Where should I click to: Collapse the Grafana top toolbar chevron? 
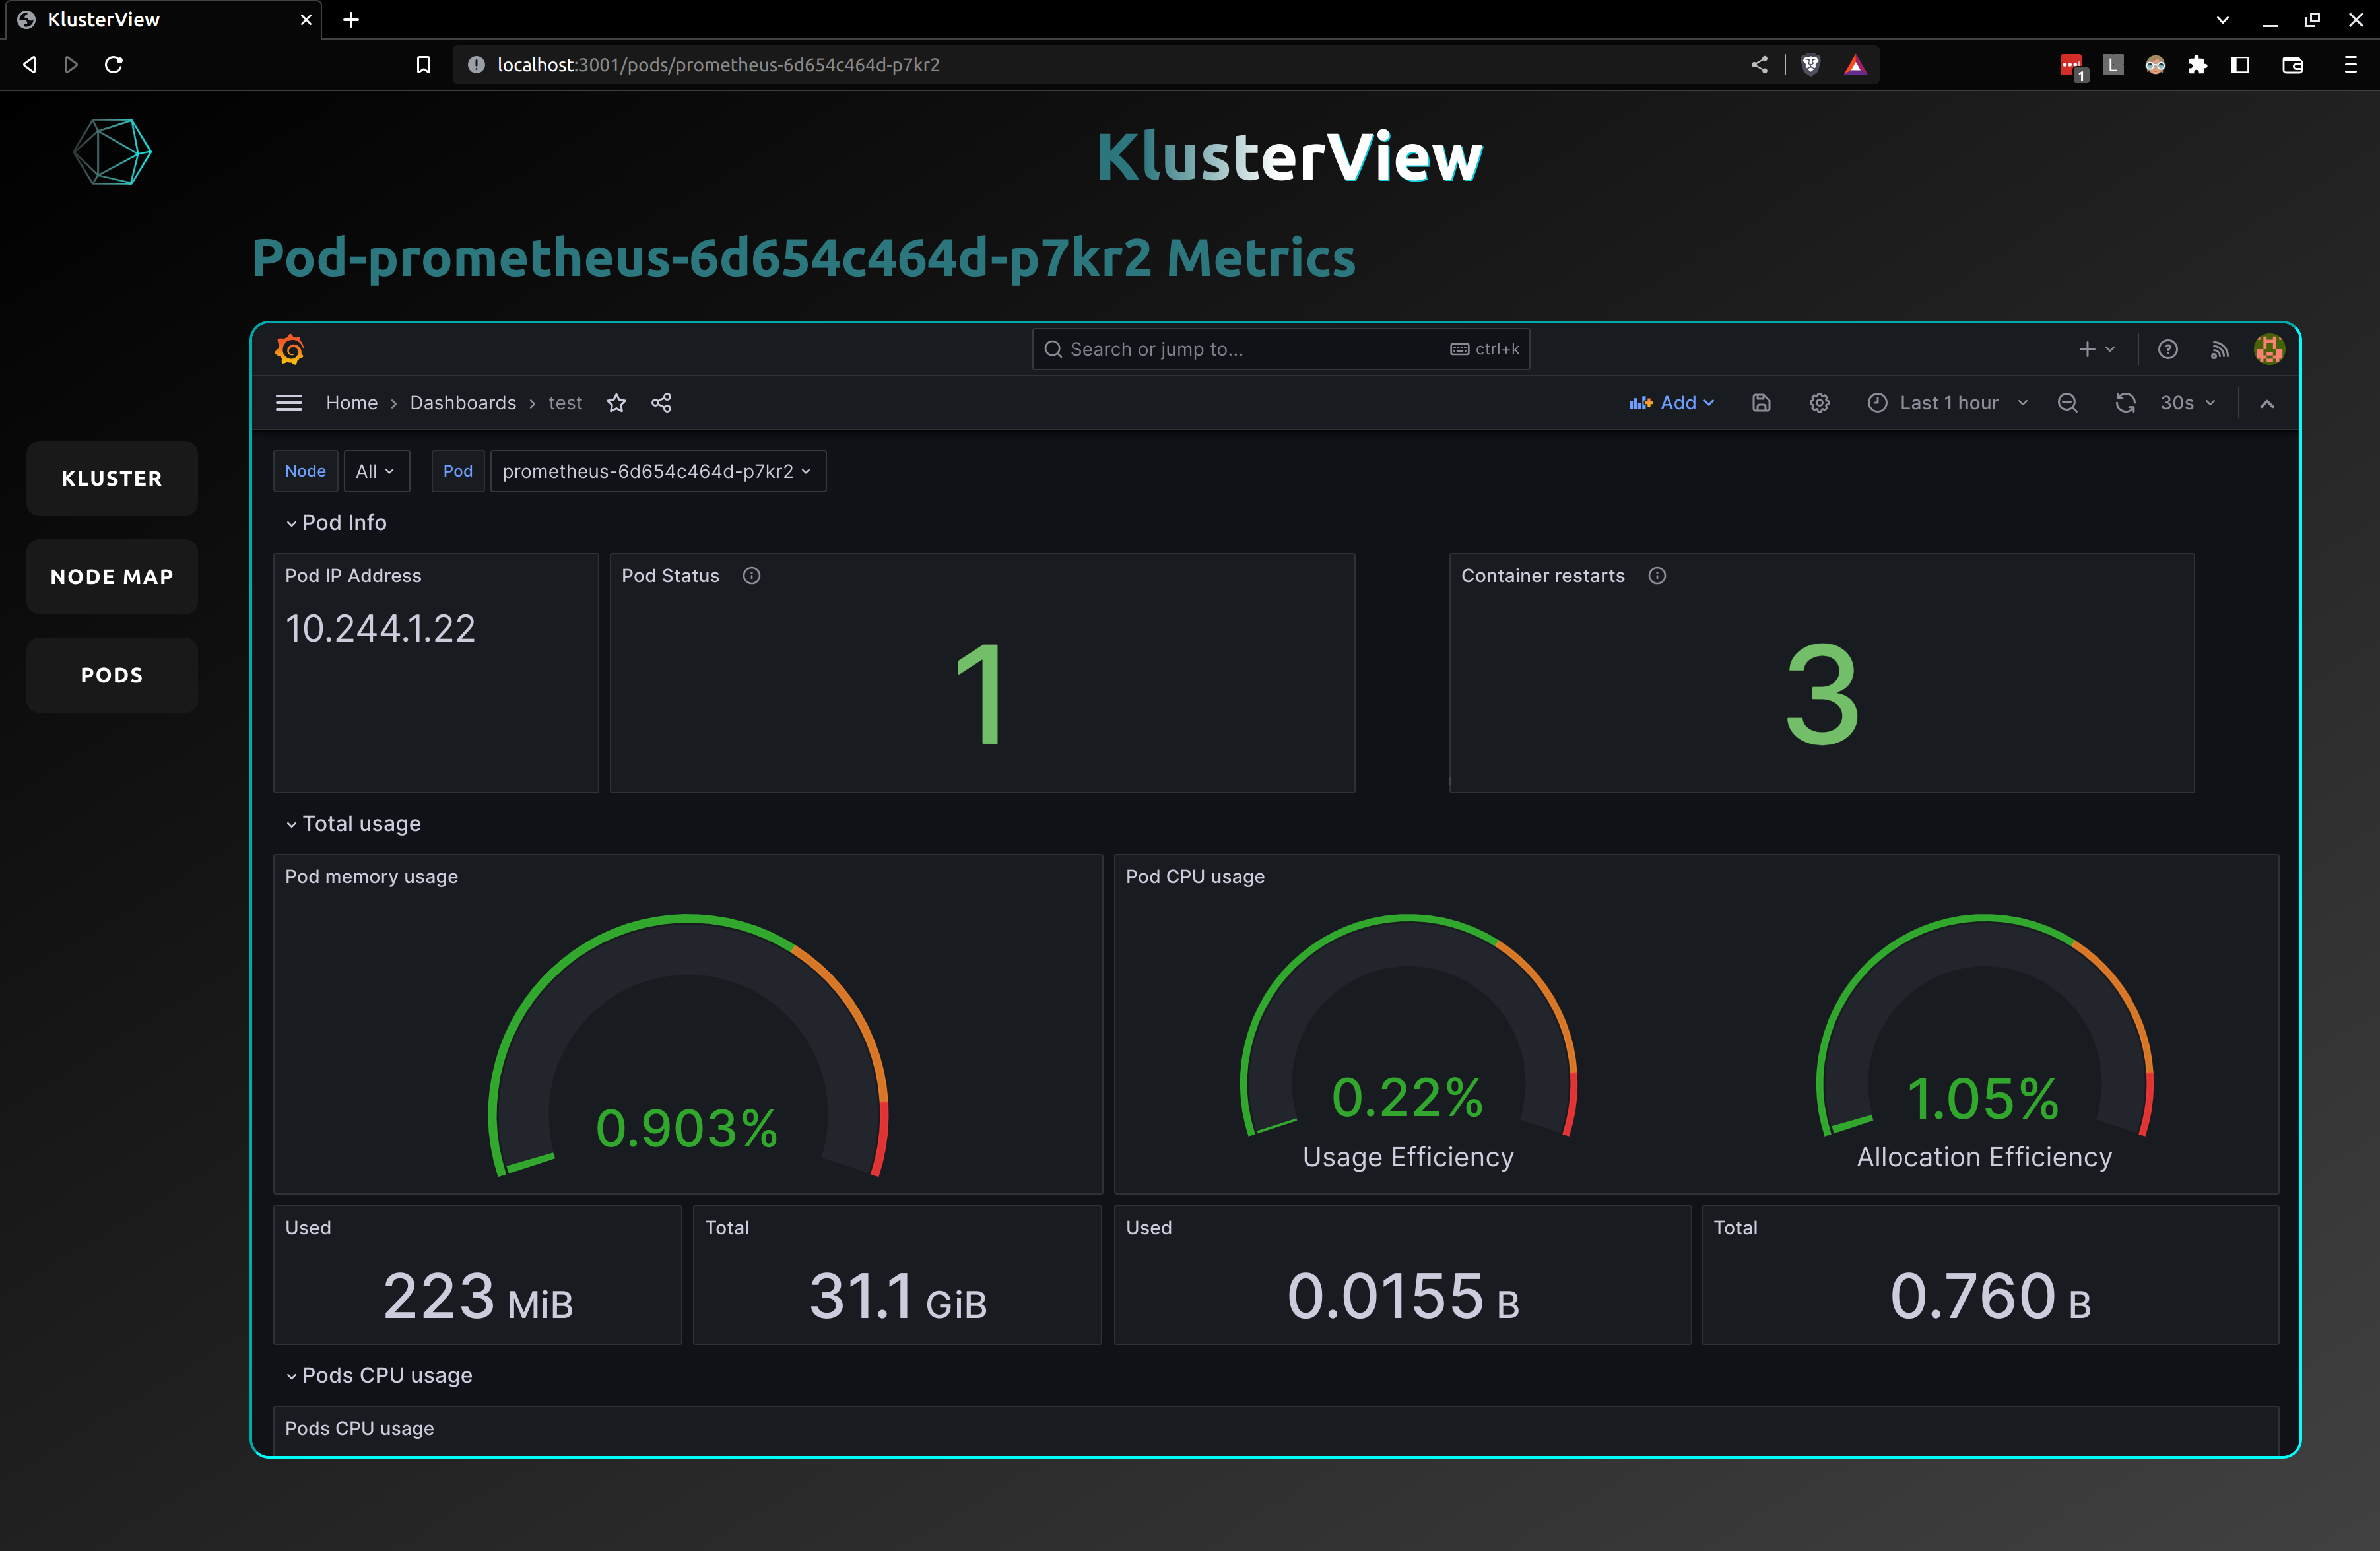(x=2267, y=404)
